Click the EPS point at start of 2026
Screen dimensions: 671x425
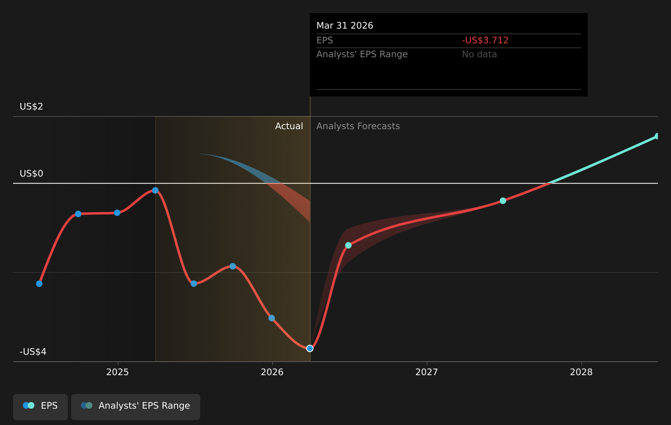(x=272, y=318)
